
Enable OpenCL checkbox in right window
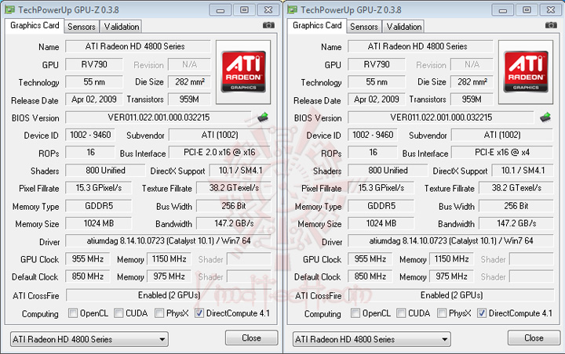tap(355, 313)
